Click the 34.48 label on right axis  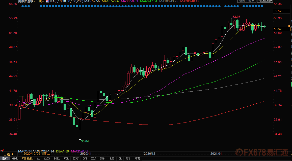[278, 134]
